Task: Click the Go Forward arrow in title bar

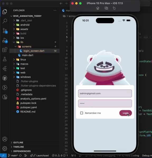Action: [66, 3]
